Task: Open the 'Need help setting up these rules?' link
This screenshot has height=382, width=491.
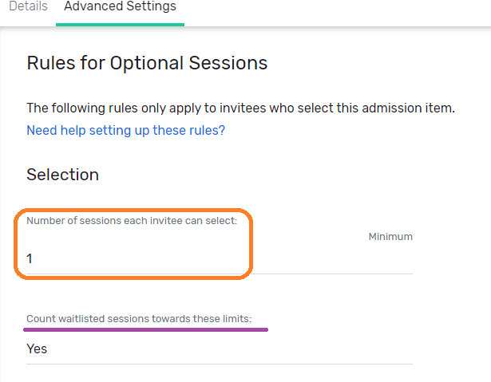Action: click(125, 130)
